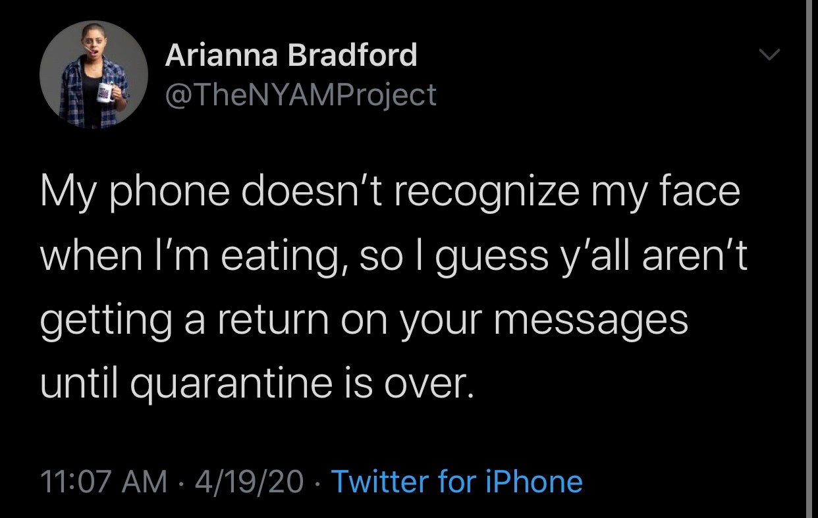Open the Twitter for iPhone source link
818x518 pixels.
click(x=456, y=481)
